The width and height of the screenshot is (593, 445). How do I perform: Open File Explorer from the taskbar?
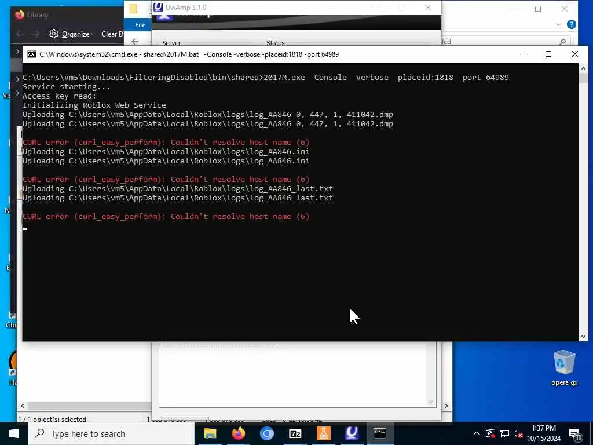point(210,433)
